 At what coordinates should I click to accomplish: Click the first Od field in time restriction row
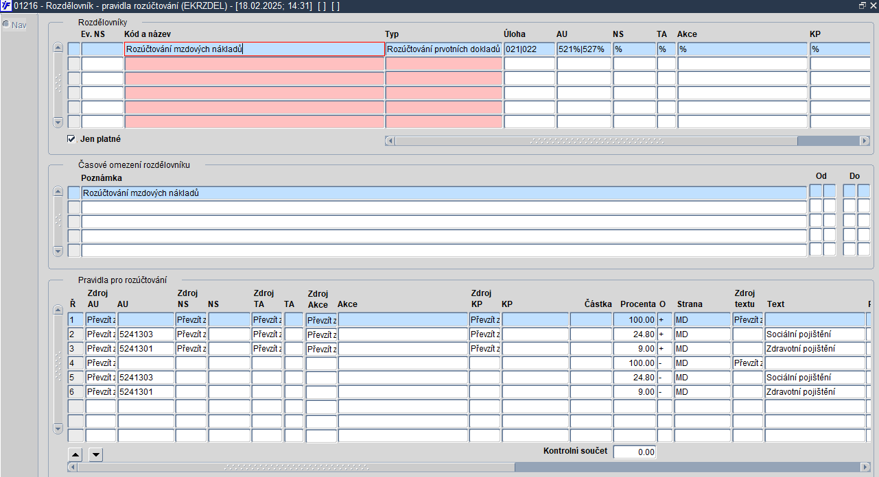[x=816, y=191]
